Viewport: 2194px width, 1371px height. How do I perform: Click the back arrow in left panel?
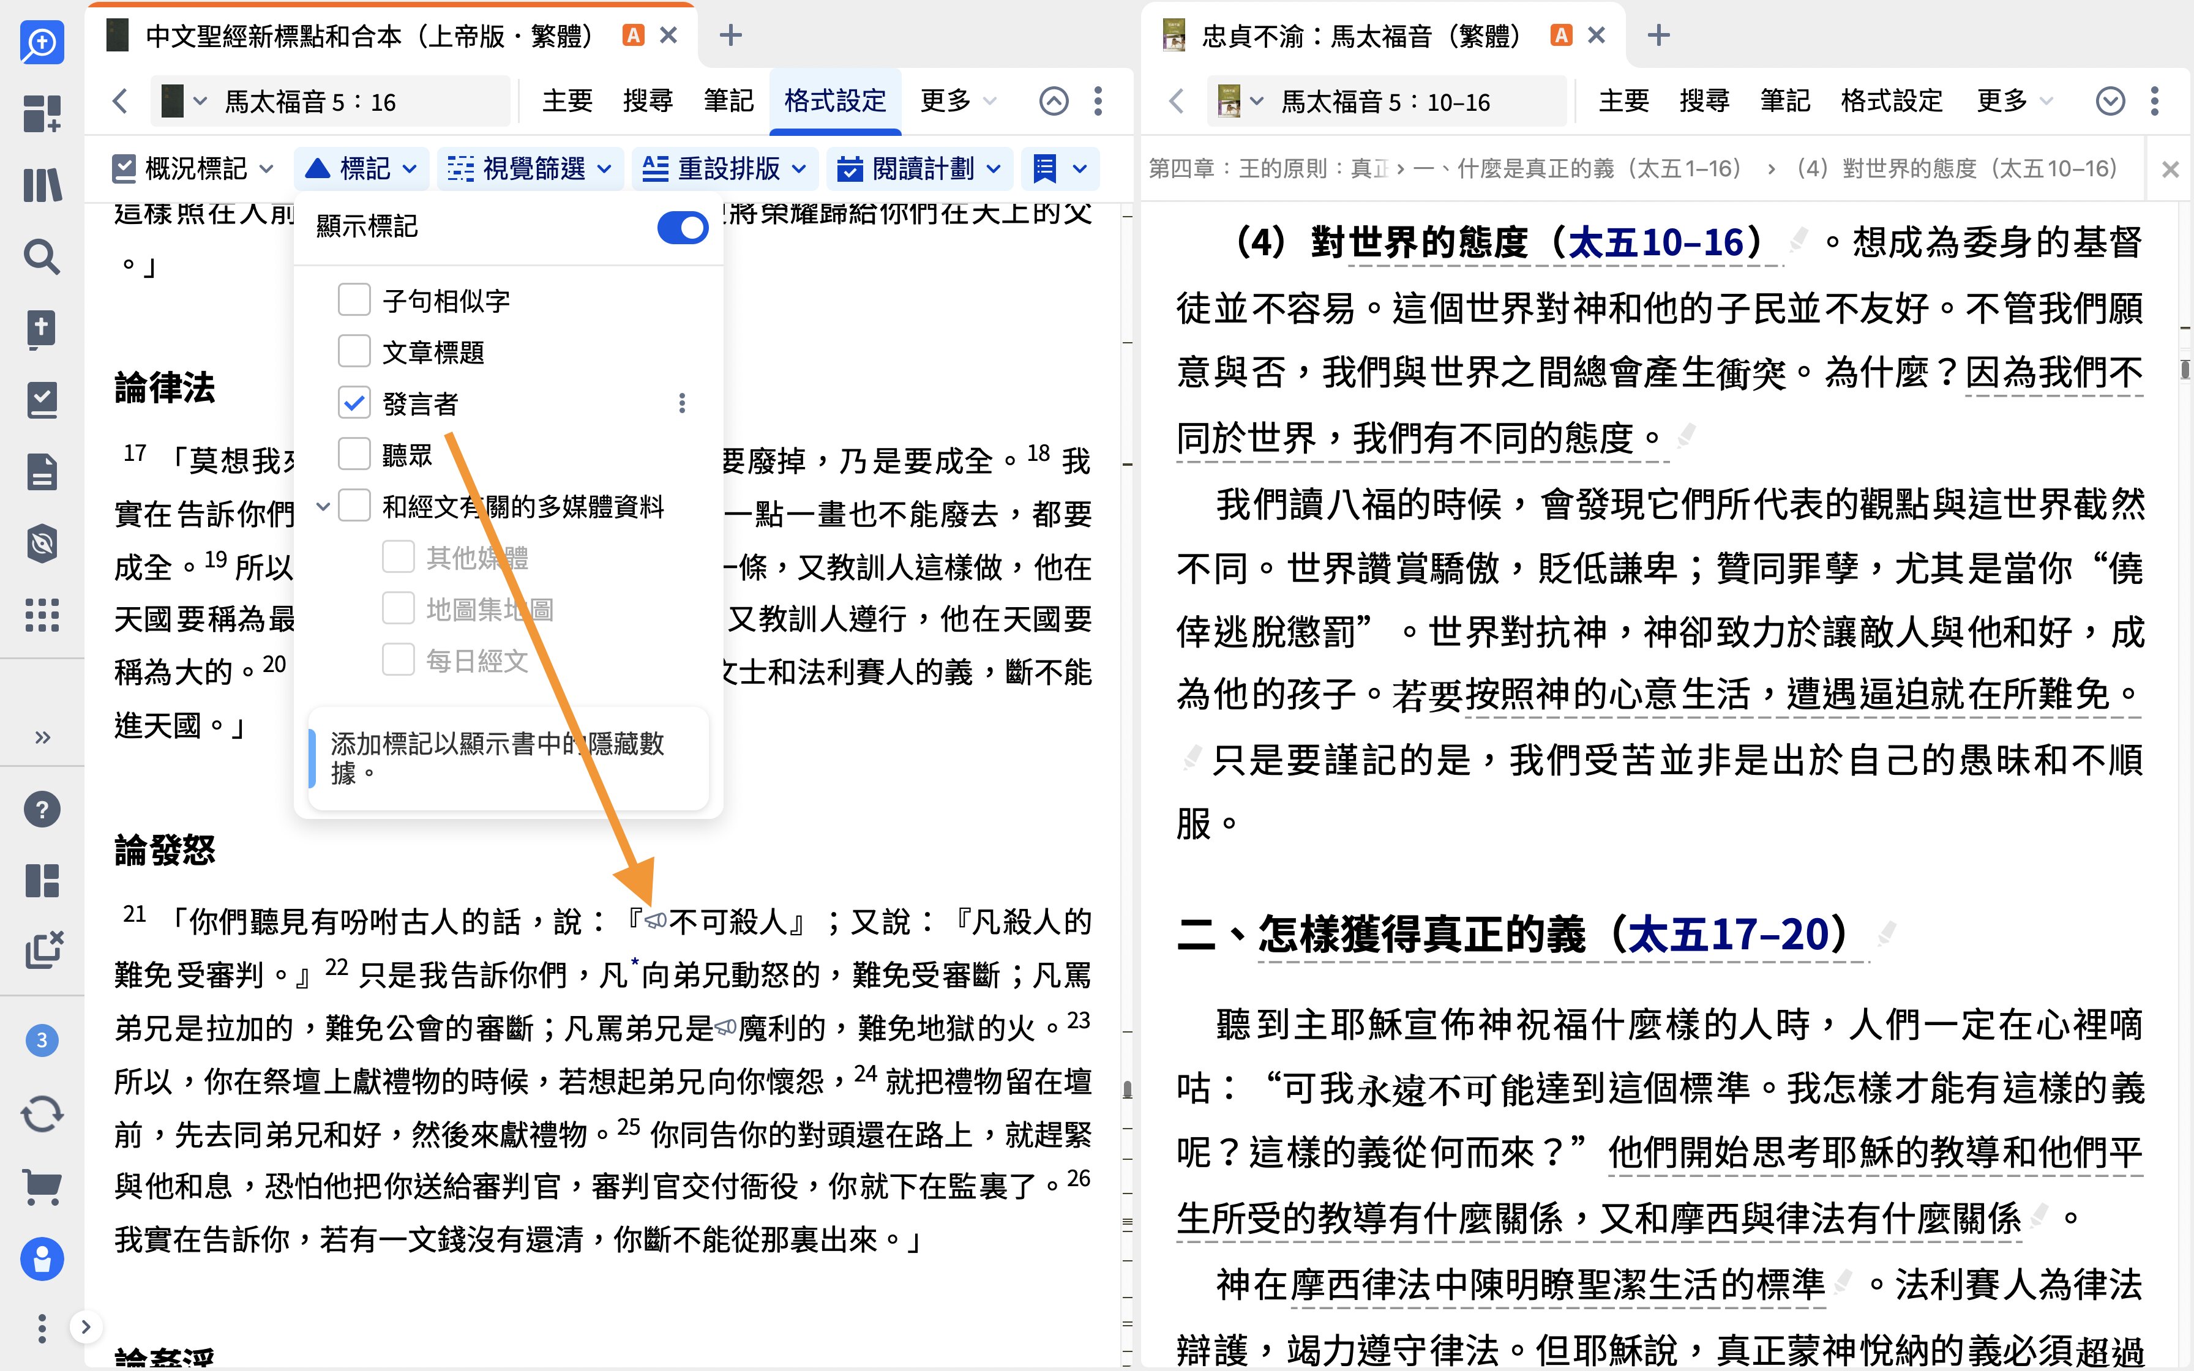119,100
